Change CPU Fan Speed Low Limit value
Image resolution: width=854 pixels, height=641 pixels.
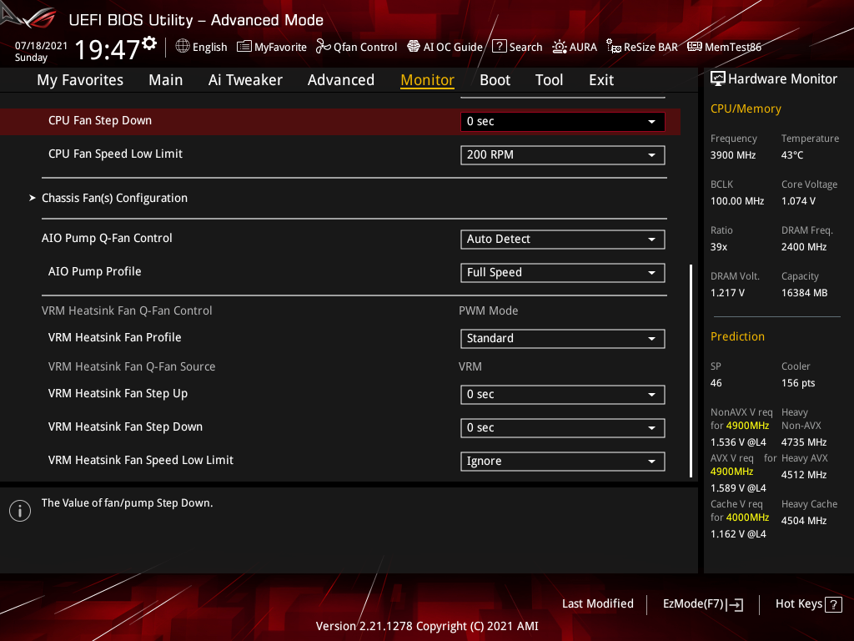(x=562, y=154)
